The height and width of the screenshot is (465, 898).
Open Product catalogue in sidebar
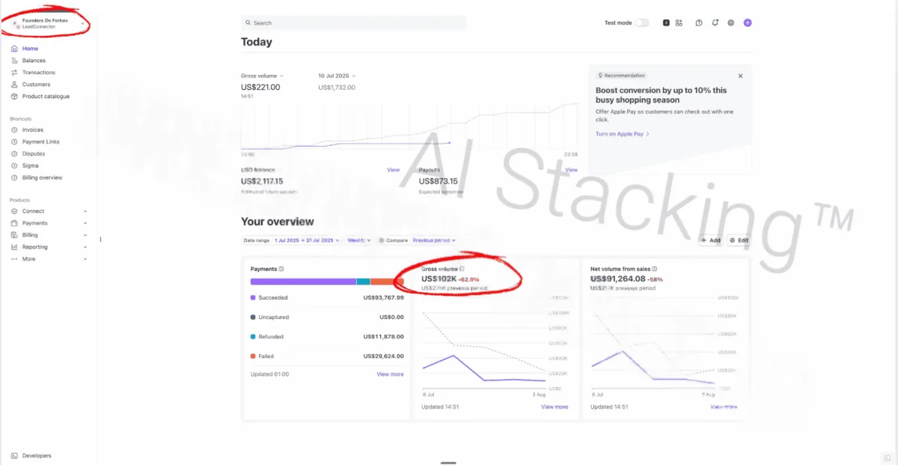46,97
